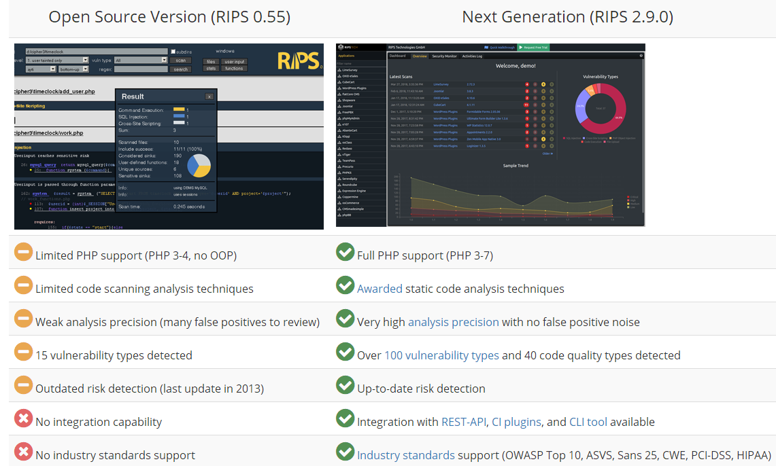
Task: Click the search button next to regex field
Action: (181, 69)
